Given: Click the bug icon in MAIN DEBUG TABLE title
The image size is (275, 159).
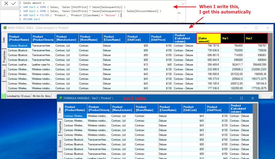Looking at the screenshot, I should [x=5, y=28].
